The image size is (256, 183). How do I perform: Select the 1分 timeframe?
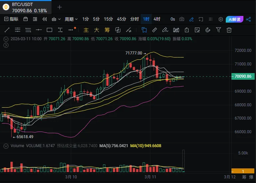coord(86,19)
